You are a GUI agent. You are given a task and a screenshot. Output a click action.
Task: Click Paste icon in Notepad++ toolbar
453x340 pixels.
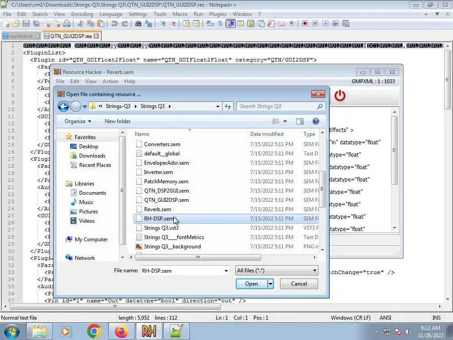(x=101, y=24)
